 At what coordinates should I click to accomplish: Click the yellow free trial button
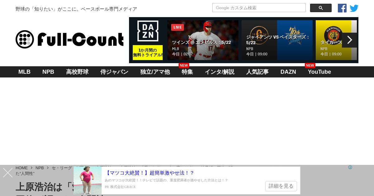pyautogui.click(x=148, y=53)
